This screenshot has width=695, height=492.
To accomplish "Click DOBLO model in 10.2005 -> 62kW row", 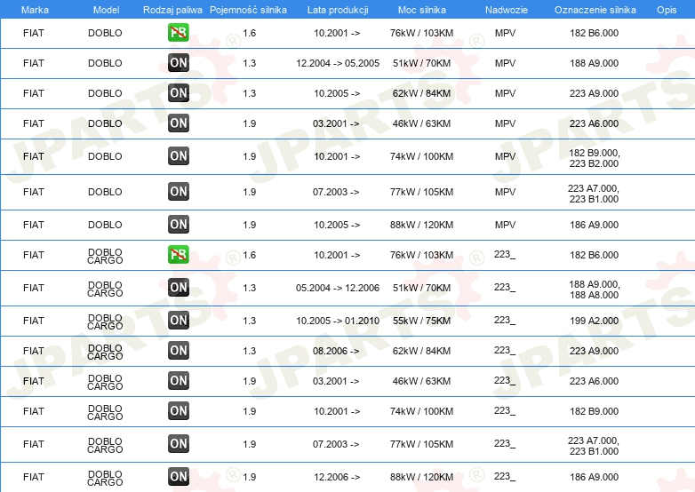I will pyautogui.click(x=105, y=93).
